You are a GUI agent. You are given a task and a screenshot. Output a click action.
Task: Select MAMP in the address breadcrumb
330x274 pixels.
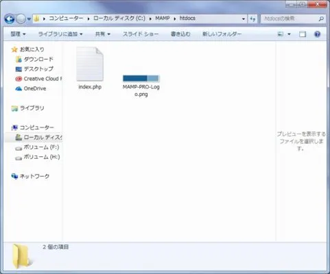pyautogui.click(x=163, y=18)
